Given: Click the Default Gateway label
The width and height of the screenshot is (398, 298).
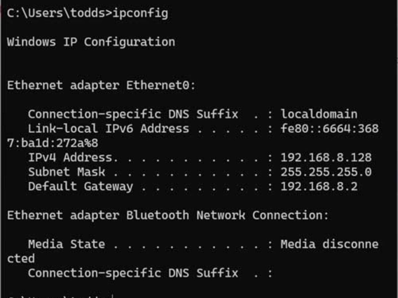Looking at the screenshot, I should (x=80, y=186).
